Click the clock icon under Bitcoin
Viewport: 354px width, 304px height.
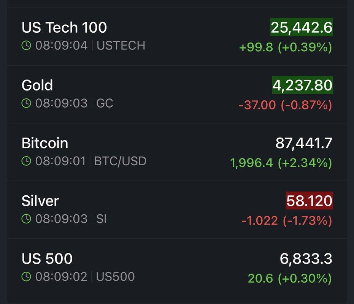[x=26, y=161]
